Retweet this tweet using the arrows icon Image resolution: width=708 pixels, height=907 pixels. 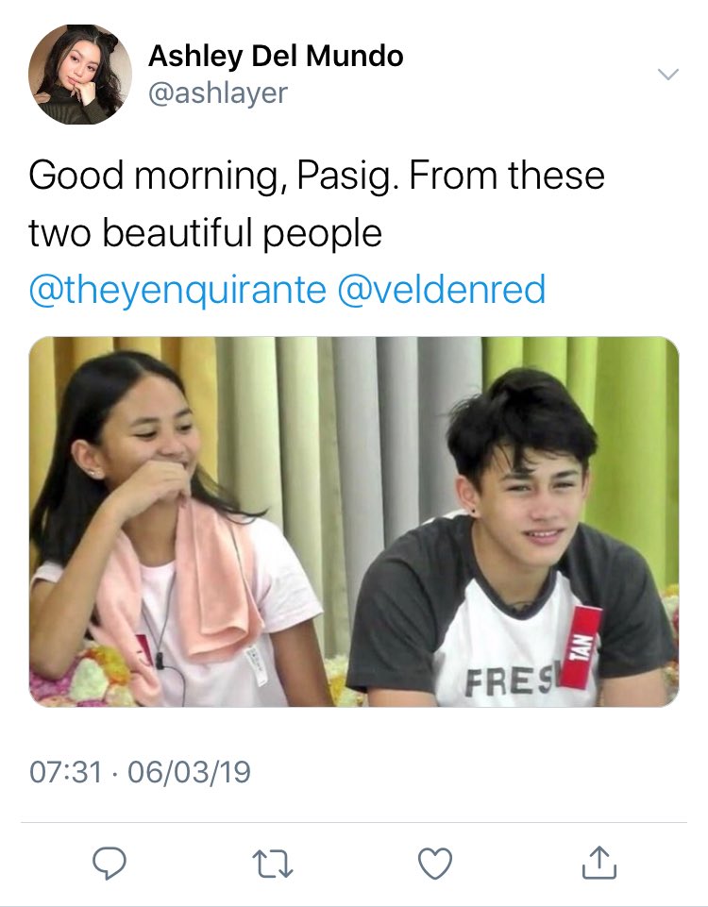273,864
